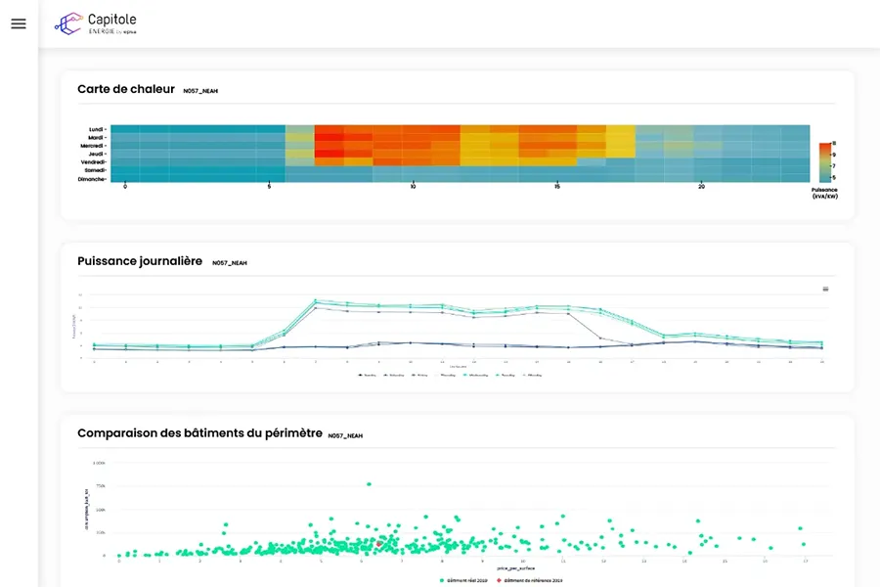Open the hamburger navigation menu

point(19,23)
